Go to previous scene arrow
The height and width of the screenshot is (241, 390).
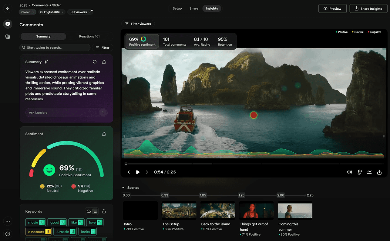[129, 172]
